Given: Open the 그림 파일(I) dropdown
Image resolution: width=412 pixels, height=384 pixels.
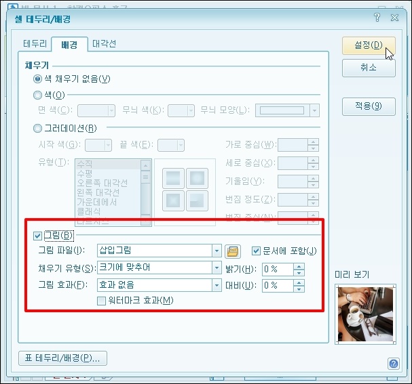Looking at the screenshot, I should tap(217, 251).
